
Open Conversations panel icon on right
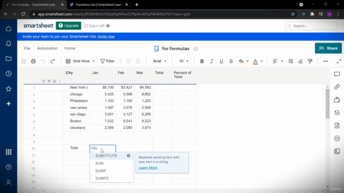pyautogui.click(x=337, y=74)
